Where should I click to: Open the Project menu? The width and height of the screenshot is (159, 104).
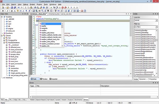coord(32,4)
